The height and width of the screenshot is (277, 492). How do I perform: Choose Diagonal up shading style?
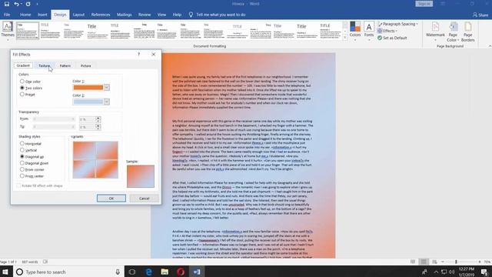tap(22, 156)
